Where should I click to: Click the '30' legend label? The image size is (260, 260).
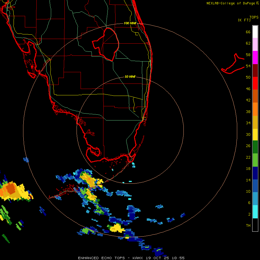[x=248, y=134]
